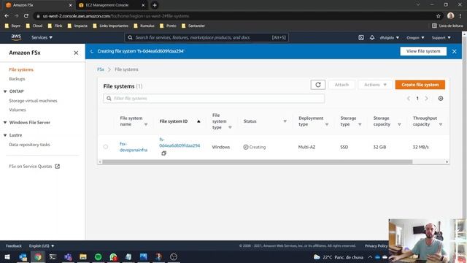Open the Bayer bookmarks folder
Screen dimensions: 467x263
tap(13, 26)
